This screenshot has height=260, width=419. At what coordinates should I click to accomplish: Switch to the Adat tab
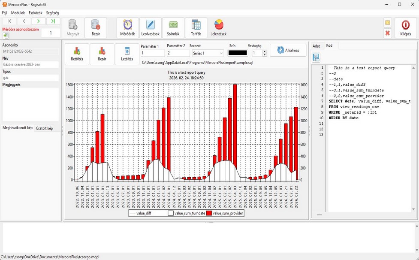(x=316, y=46)
